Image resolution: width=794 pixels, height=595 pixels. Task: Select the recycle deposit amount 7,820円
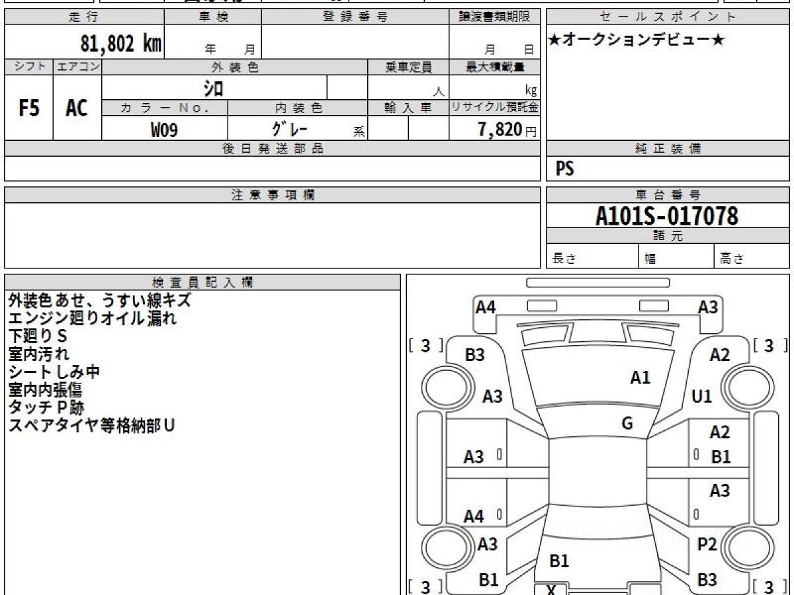pyautogui.click(x=507, y=130)
